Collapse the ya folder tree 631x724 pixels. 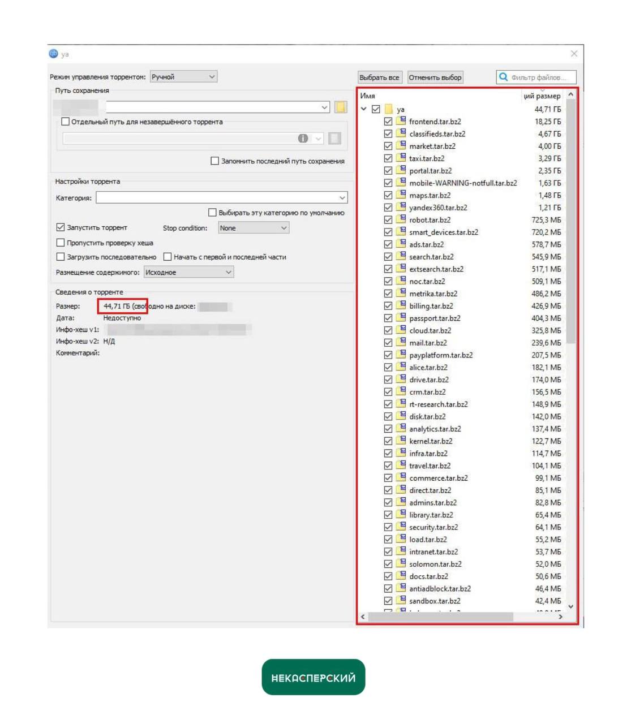coord(364,109)
